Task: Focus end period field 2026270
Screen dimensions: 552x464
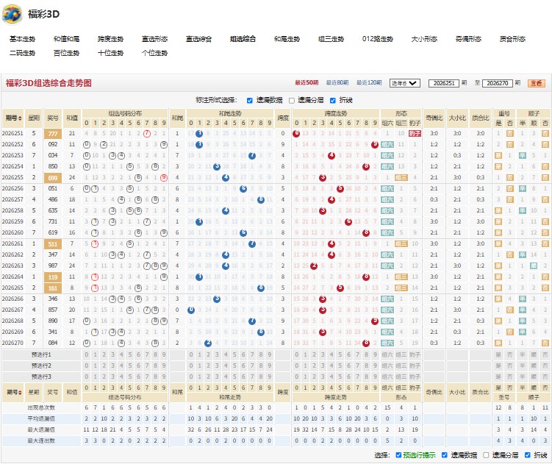Action: 497,83
